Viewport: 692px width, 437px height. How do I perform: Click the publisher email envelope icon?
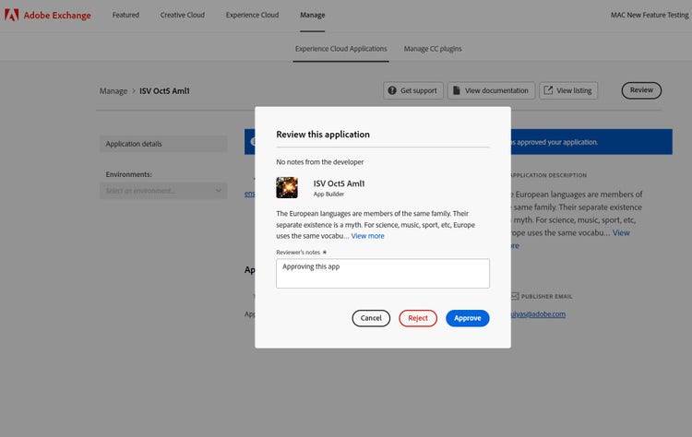pos(514,296)
